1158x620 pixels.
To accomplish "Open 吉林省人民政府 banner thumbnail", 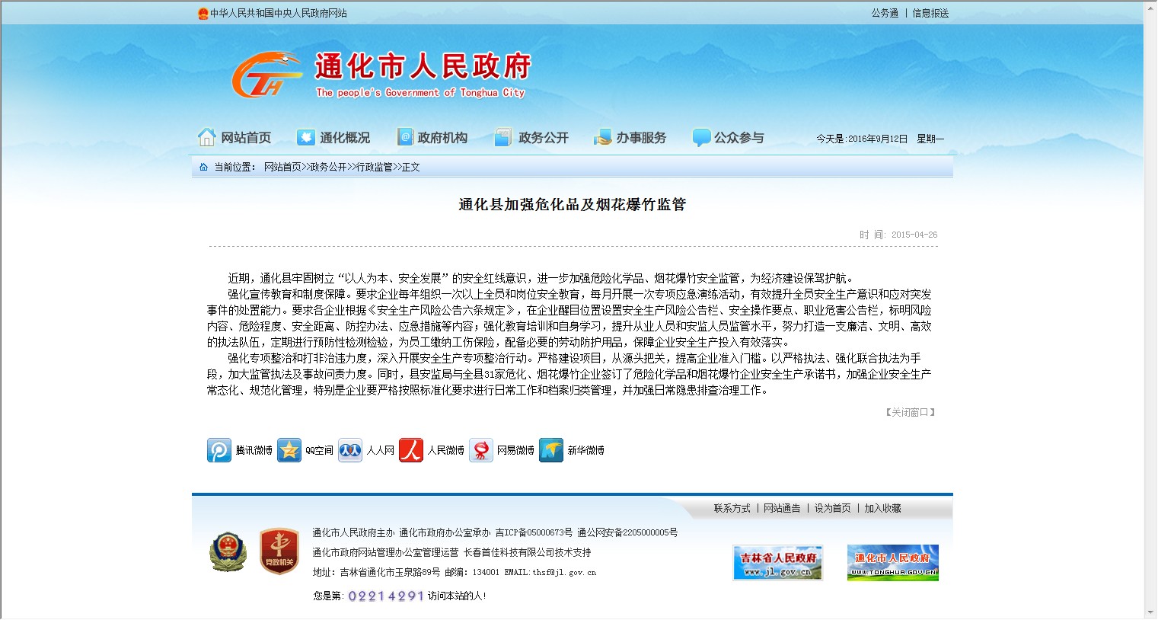I will tap(777, 563).
